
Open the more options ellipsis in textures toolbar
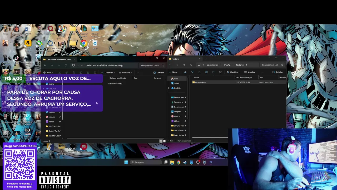(262, 72)
